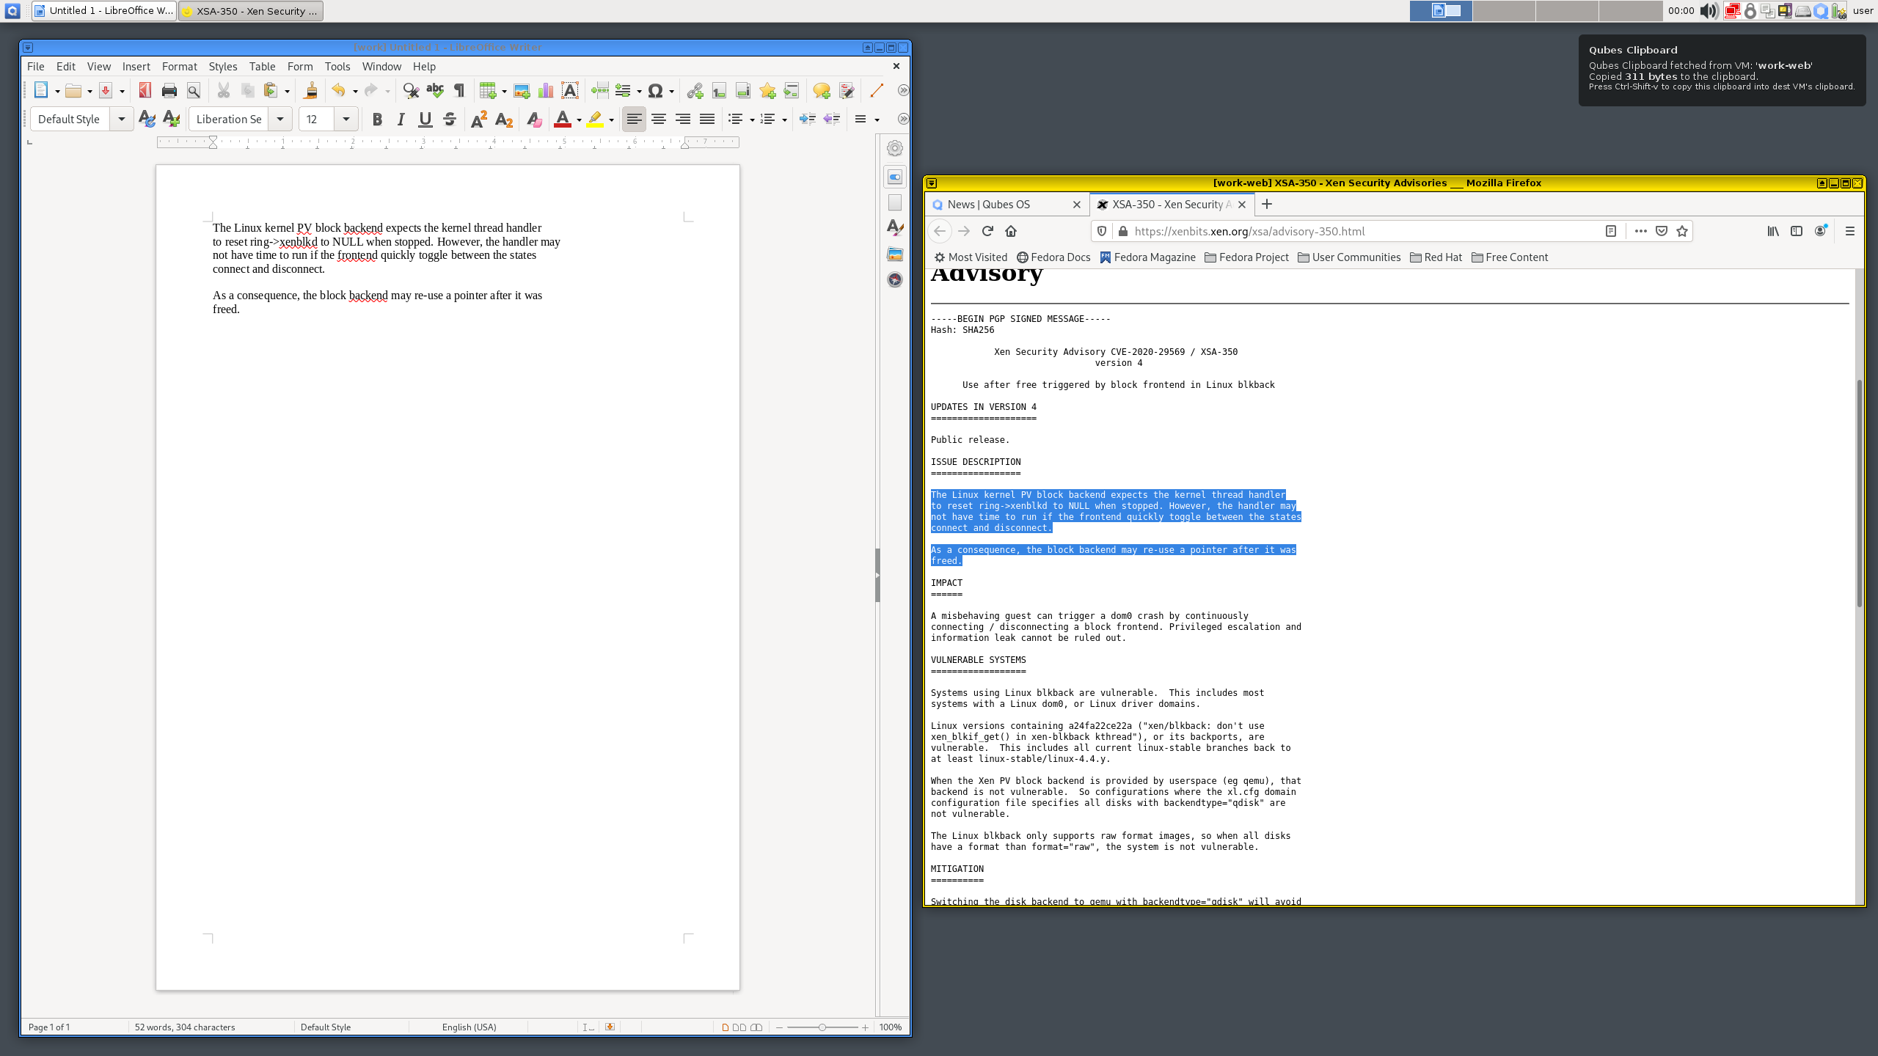The image size is (1878, 1056).
Task: Enable the numbered list toggle
Action: point(766,119)
